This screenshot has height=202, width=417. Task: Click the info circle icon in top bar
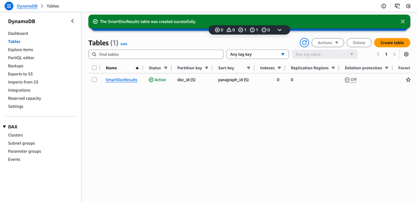click(384, 6)
